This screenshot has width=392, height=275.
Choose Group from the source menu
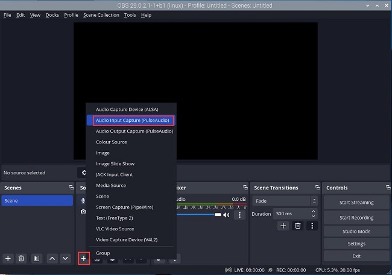pyautogui.click(x=131, y=253)
